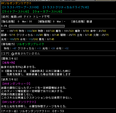Viewport: 116px width, 113px height.
Task: Click the 装着されていません core status text
Action: pos(27,54)
